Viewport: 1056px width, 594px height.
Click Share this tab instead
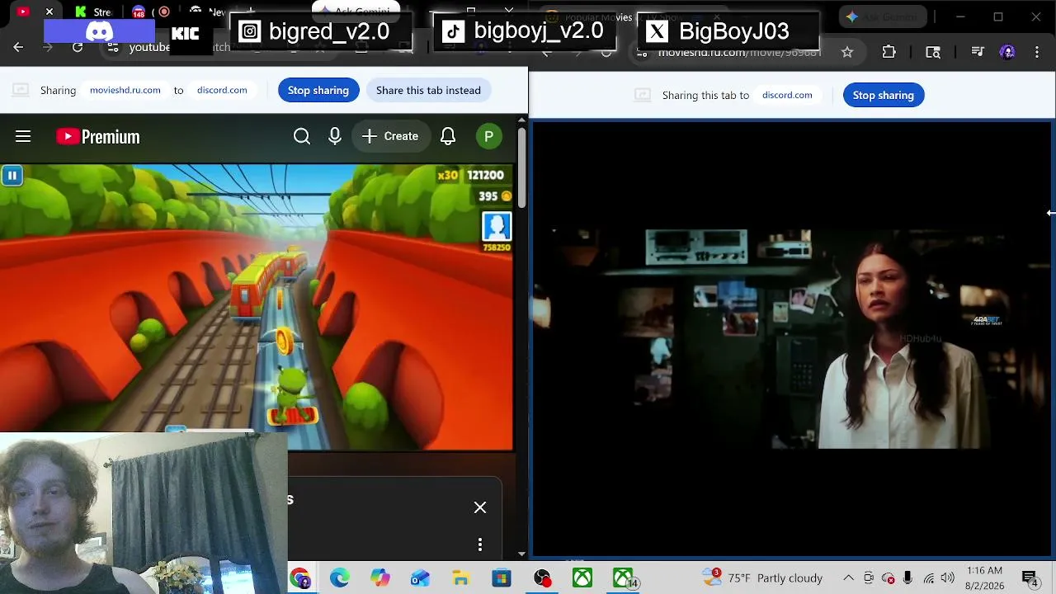428,90
